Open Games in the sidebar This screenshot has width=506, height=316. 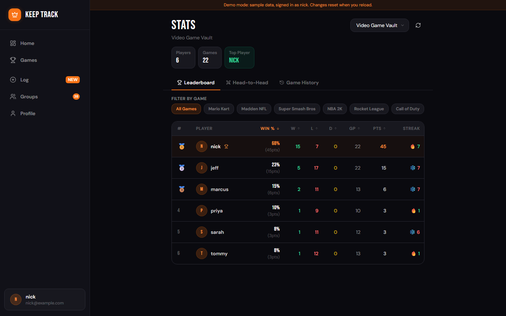(45, 60)
